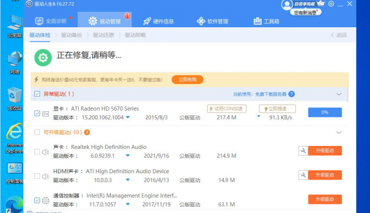Click the 0% download progress bar

(324, 112)
